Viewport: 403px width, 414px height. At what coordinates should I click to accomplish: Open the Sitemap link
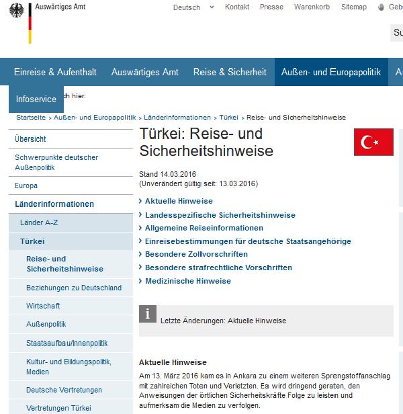pyautogui.click(x=354, y=7)
